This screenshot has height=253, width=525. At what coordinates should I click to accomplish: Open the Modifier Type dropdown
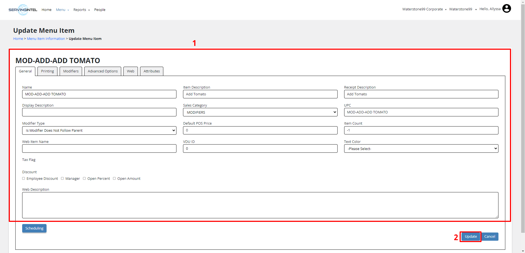pos(99,131)
